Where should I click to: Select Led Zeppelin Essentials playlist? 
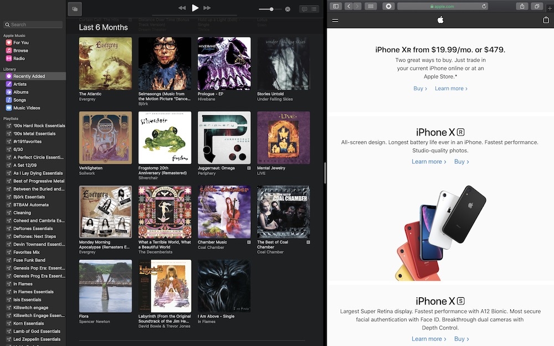(33, 339)
